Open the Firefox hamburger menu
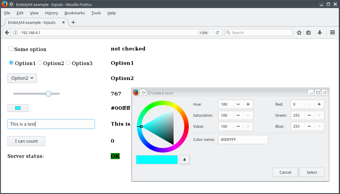Image resolution: width=340 pixels, height=194 pixels. click(x=332, y=32)
